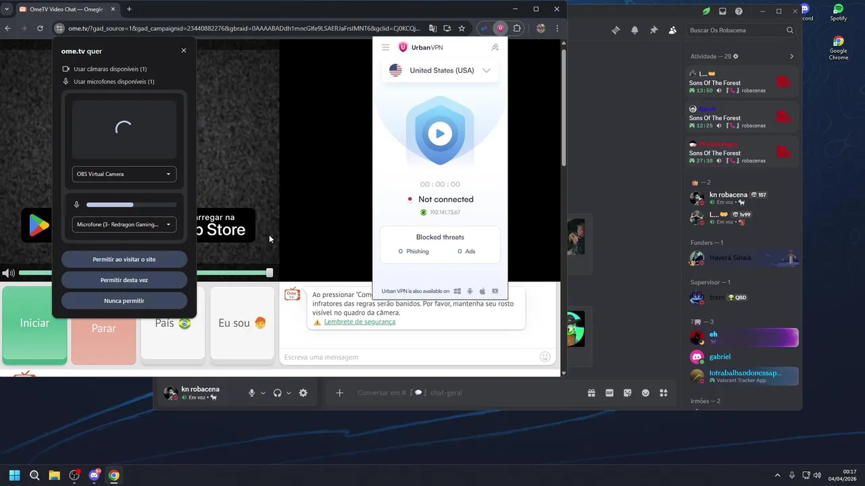865x486 pixels.
Task: Select member gabriel in Discord list
Action: click(x=743, y=356)
